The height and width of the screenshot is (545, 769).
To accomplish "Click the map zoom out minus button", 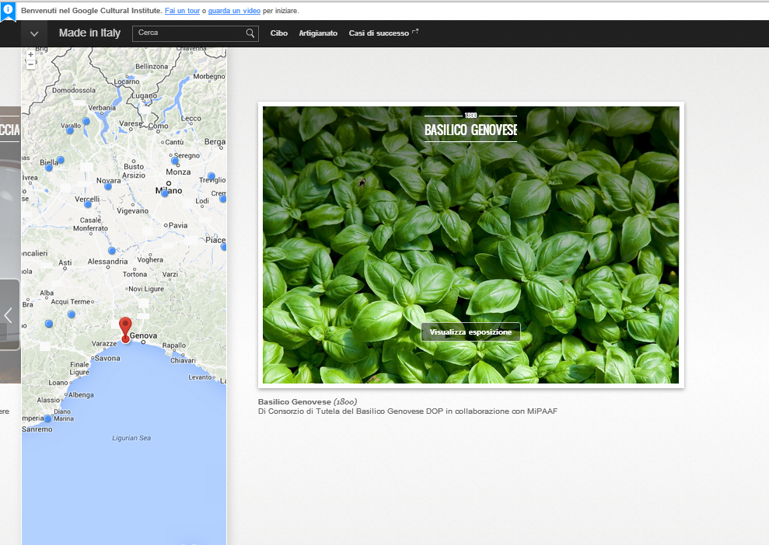I will click(x=30, y=64).
